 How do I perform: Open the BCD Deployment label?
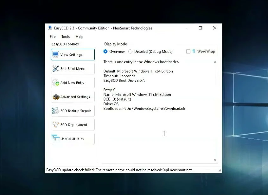[74, 125]
